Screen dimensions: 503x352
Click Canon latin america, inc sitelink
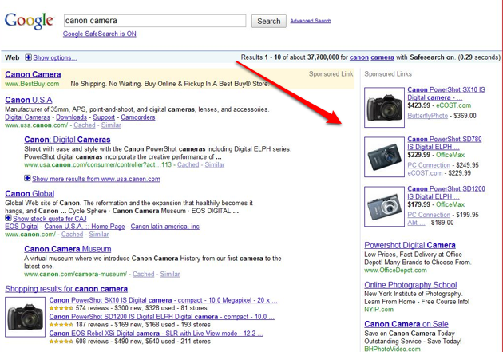click(165, 227)
